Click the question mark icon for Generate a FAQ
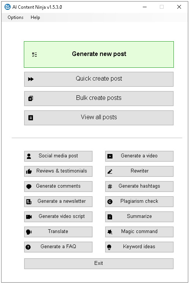189x283 pixels. [x=28, y=247]
